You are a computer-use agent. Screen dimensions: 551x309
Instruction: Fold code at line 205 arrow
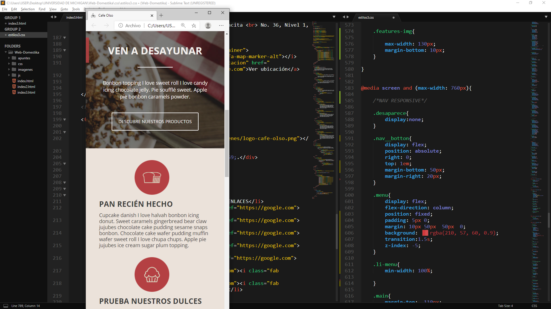point(65,164)
